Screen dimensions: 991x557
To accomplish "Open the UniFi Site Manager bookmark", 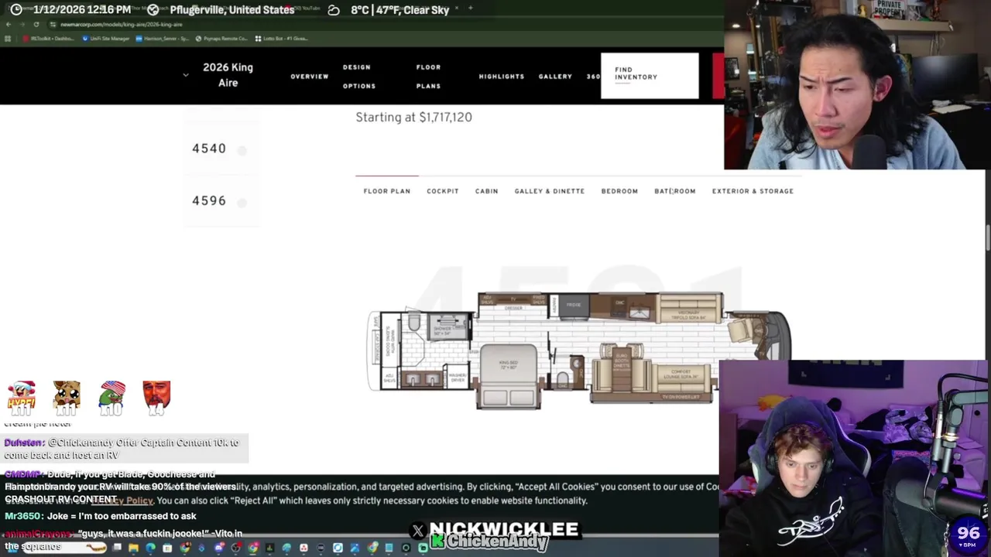I will 105,38.
